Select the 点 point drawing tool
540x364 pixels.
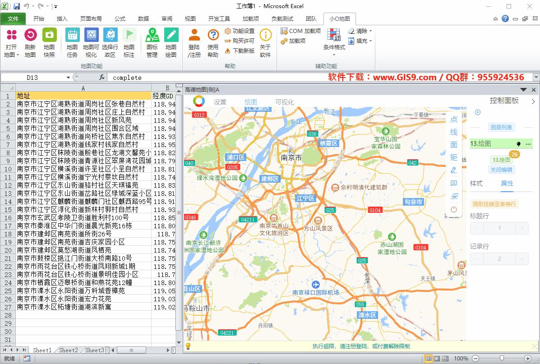(454, 120)
